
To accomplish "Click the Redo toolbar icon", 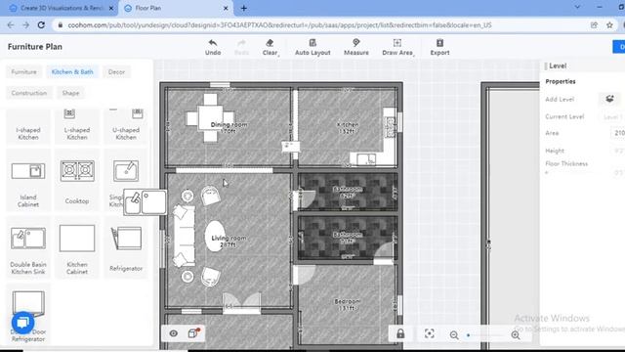I will coord(241,47).
